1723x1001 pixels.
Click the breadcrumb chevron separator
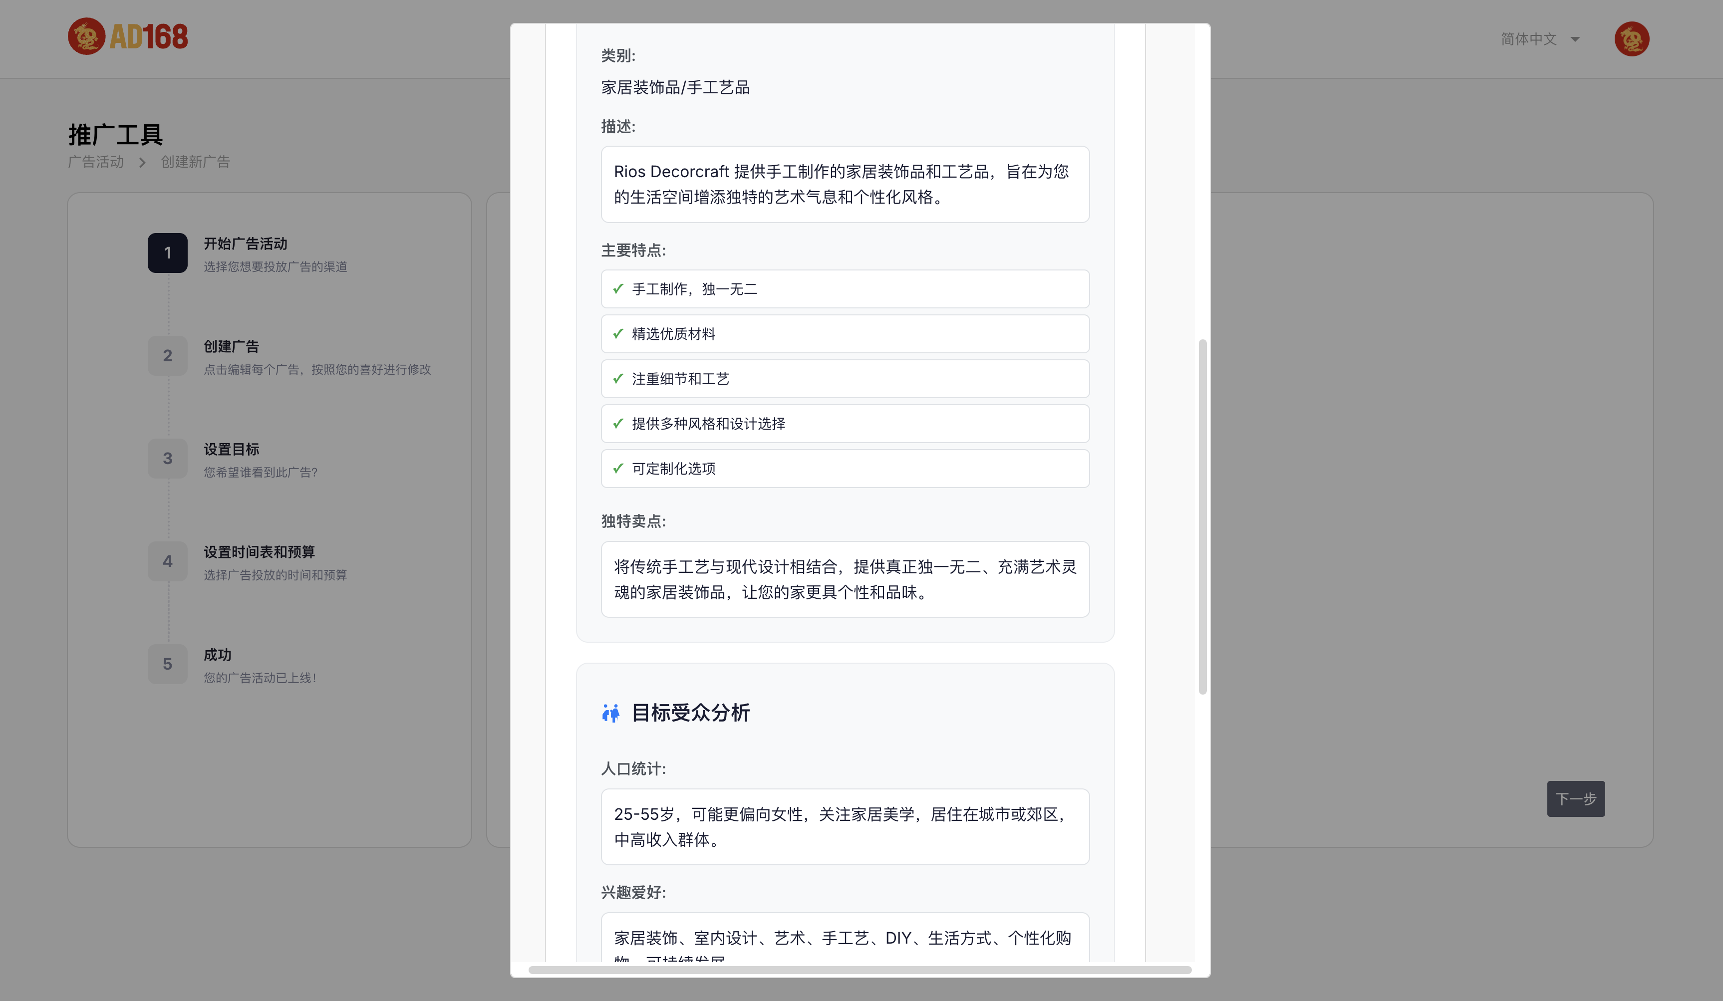click(x=142, y=163)
